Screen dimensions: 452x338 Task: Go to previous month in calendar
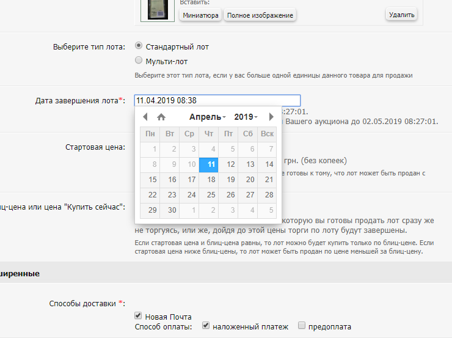click(x=145, y=117)
